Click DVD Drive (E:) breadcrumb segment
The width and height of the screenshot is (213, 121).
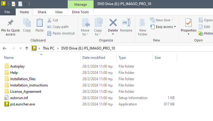88,48
